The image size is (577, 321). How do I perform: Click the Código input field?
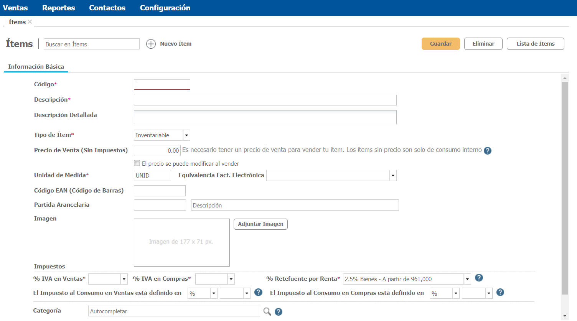point(162,85)
